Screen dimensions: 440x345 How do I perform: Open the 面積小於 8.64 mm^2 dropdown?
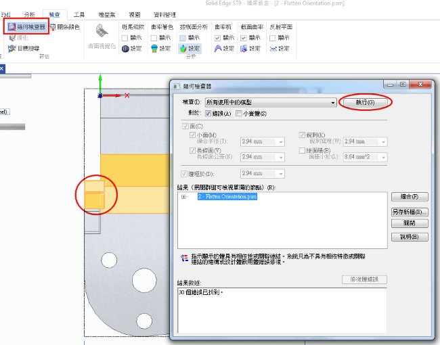tap(384, 157)
